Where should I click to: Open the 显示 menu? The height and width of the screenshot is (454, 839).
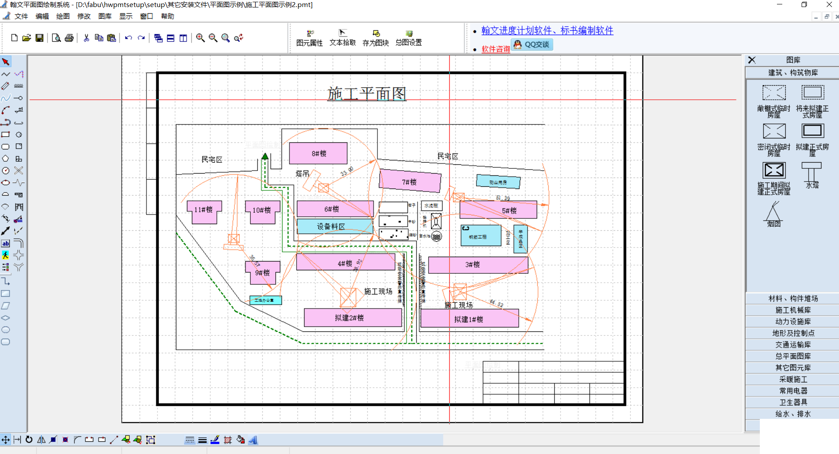[x=126, y=16]
